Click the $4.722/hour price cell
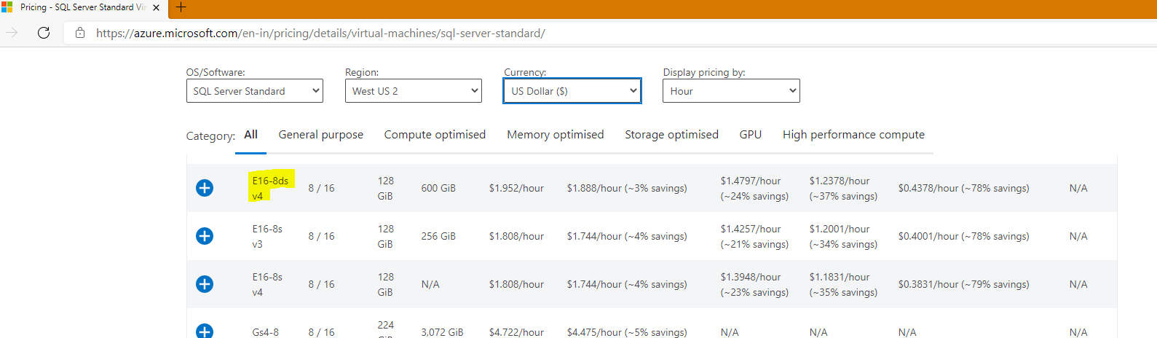 point(516,332)
